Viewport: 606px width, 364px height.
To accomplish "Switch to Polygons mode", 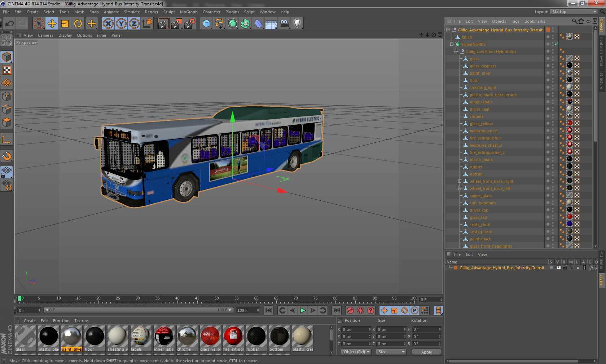I will click(7, 123).
